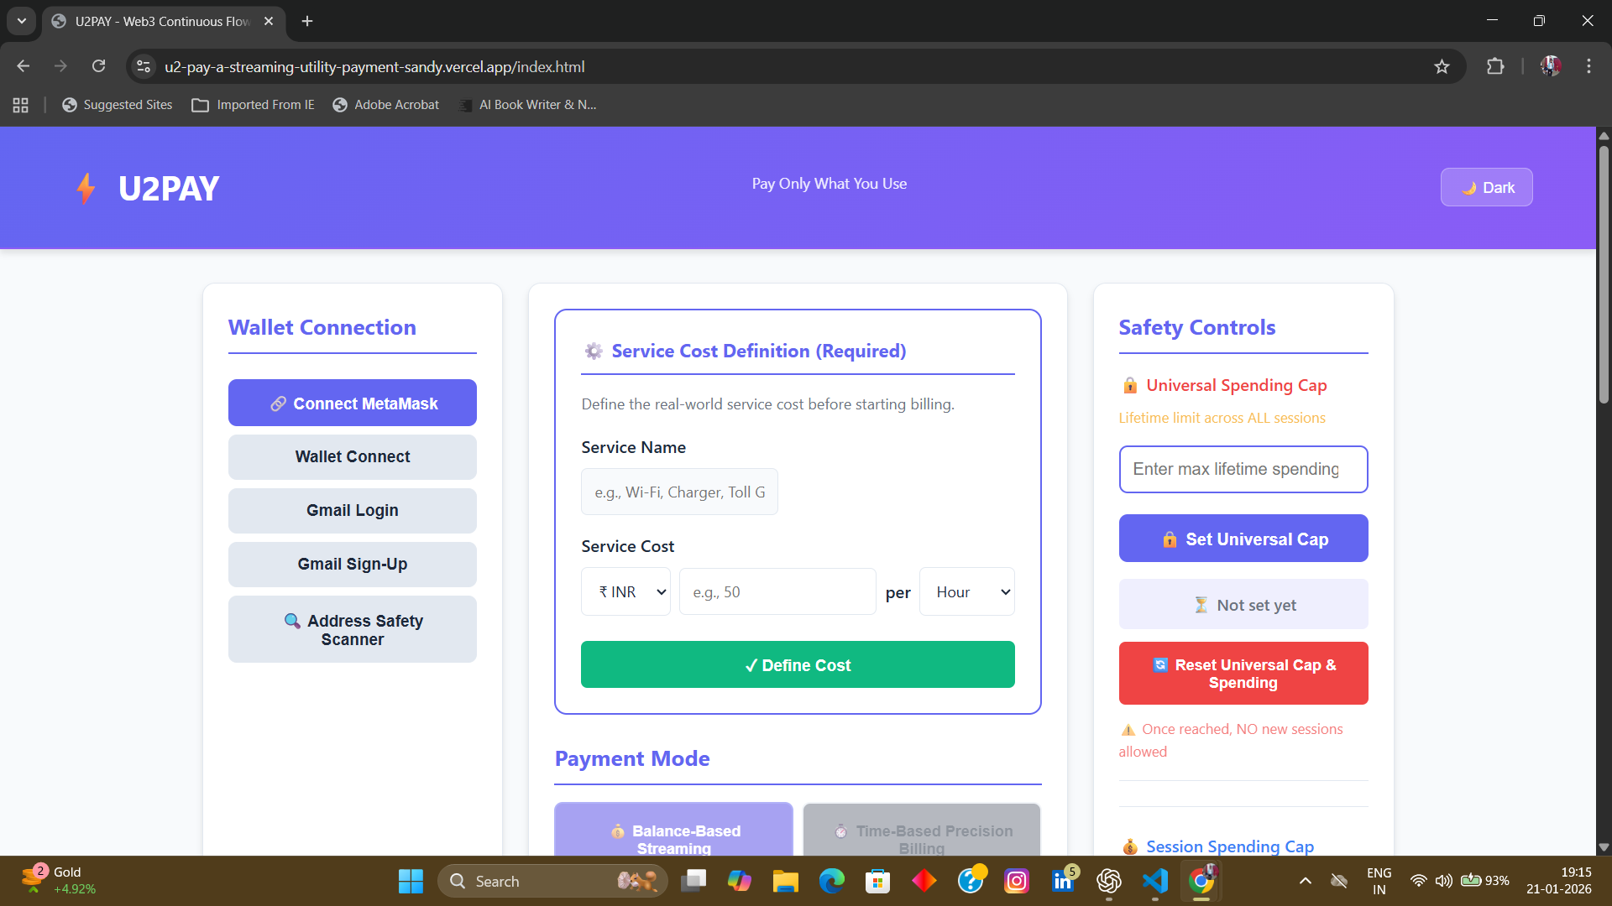This screenshot has width=1612, height=906.
Task: Click the page vertical scrollbar
Action: tap(1604, 277)
